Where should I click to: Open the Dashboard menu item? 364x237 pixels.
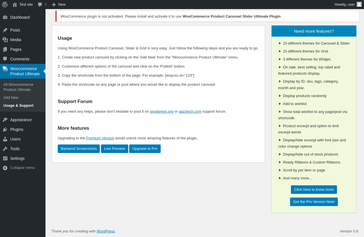click(20, 17)
